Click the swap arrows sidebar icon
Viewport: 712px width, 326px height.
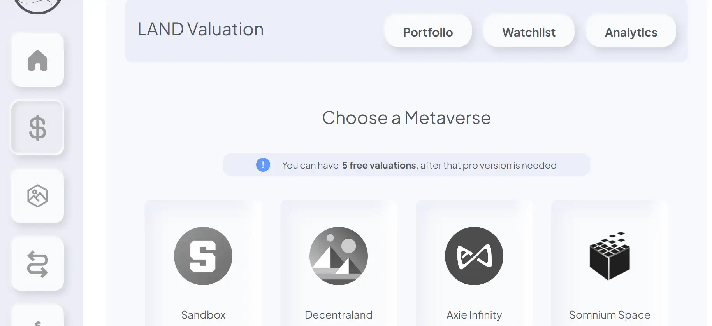(x=38, y=264)
